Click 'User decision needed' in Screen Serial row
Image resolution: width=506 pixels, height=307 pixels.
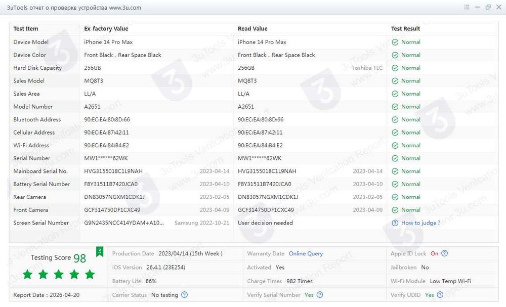point(265,223)
